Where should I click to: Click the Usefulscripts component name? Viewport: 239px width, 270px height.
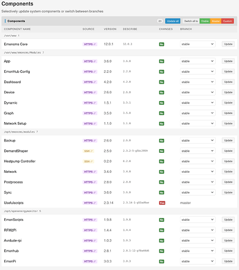14,203
